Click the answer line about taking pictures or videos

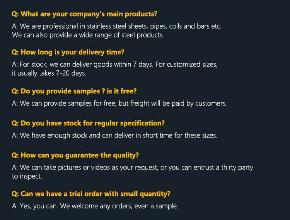(132, 168)
